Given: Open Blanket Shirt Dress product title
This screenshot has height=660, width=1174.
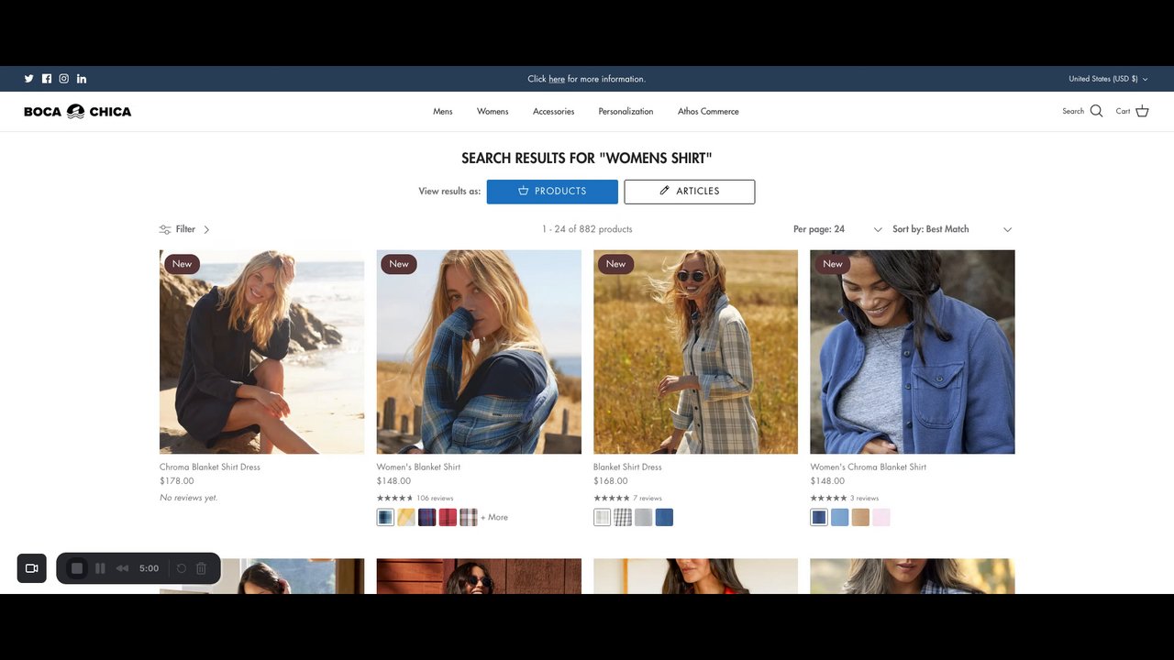Looking at the screenshot, I should click(x=627, y=467).
